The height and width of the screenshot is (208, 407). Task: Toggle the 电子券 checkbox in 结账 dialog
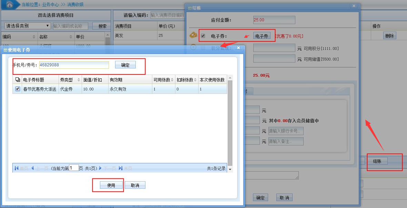coord(203,36)
